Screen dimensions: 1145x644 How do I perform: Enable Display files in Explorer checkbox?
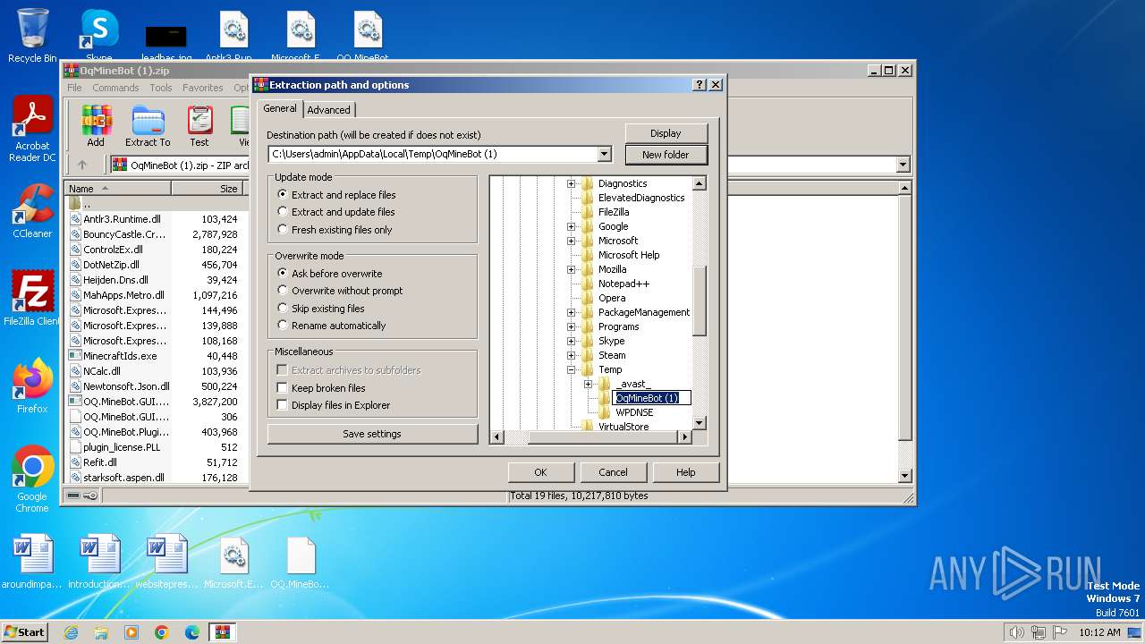282,405
